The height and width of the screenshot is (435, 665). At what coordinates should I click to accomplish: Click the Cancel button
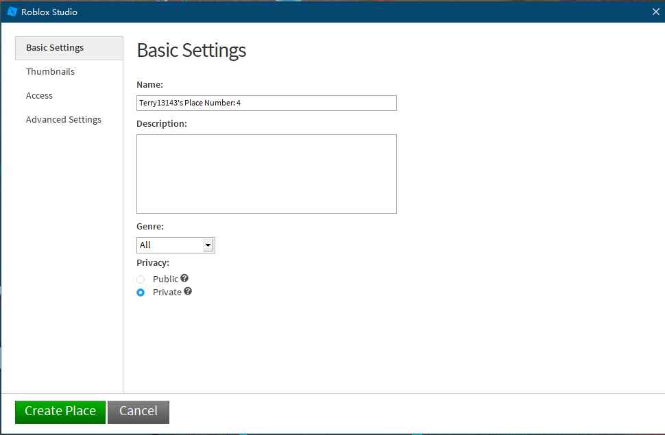click(138, 412)
